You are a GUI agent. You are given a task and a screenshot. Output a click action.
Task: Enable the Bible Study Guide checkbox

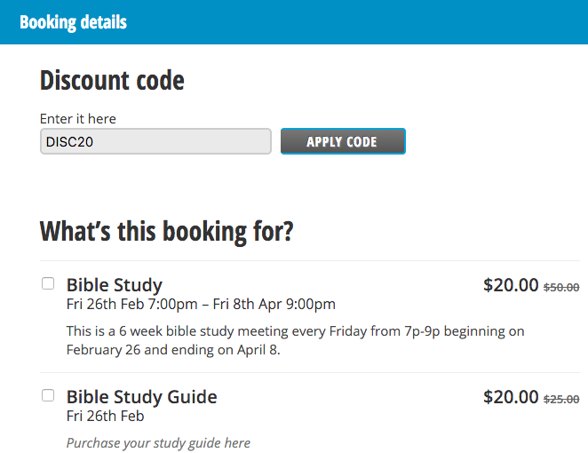[x=48, y=395]
